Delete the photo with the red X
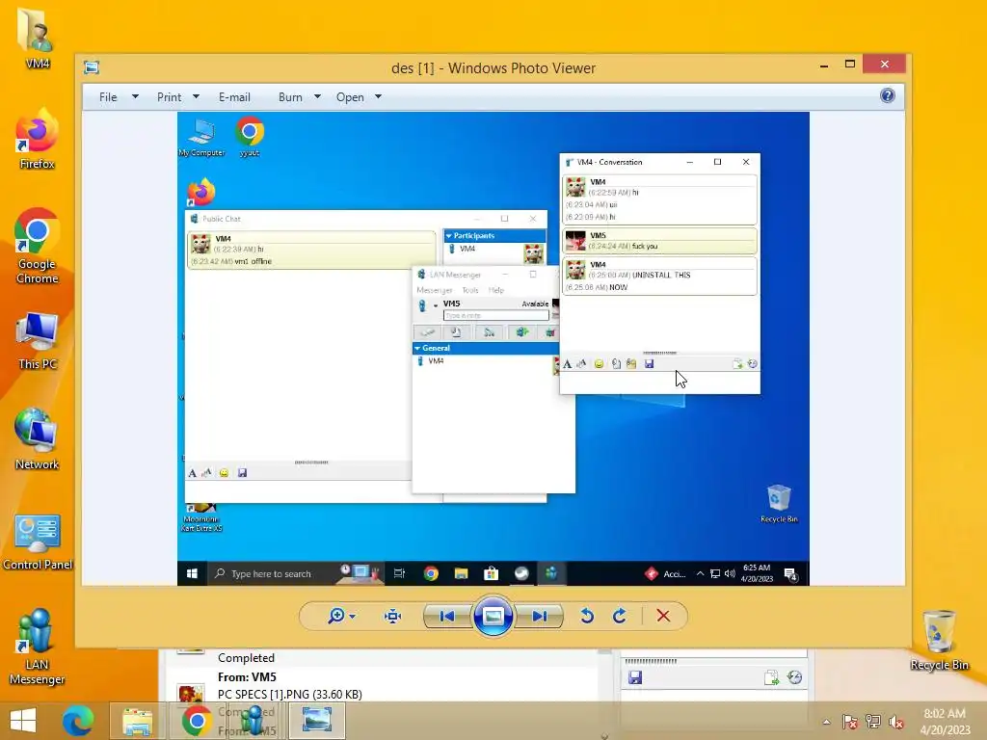Screen dimensions: 987x740 (x=663, y=616)
